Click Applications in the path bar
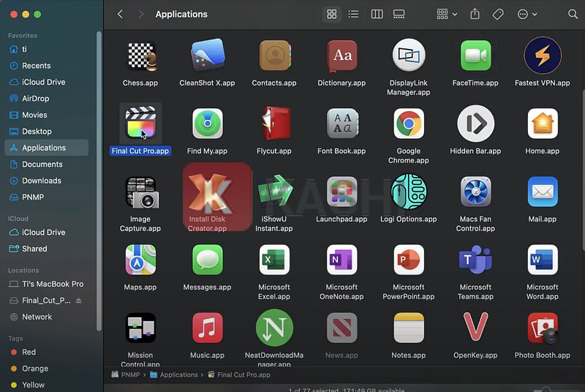585x392 pixels. (x=174, y=375)
